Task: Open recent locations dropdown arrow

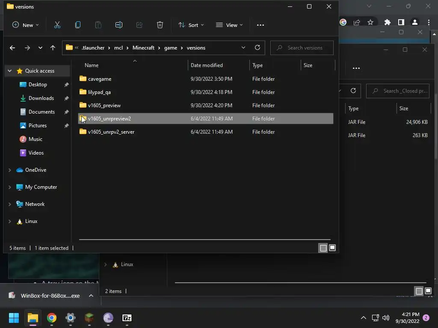Action: tap(40, 48)
